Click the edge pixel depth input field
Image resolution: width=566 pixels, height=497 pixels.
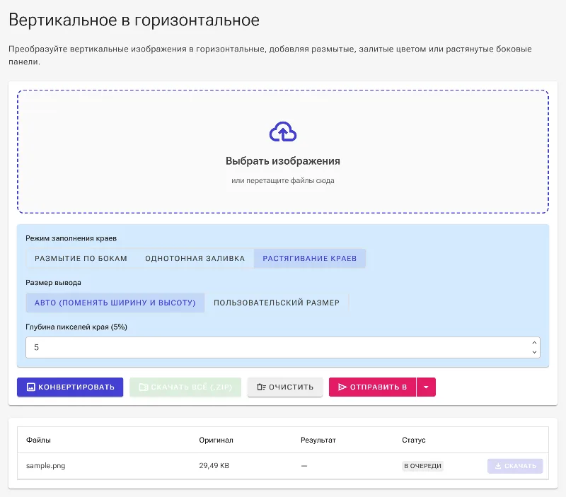click(x=283, y=347)
